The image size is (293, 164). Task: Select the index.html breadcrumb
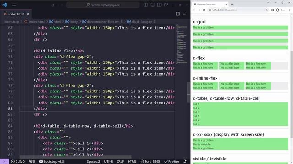click(37, 22)
